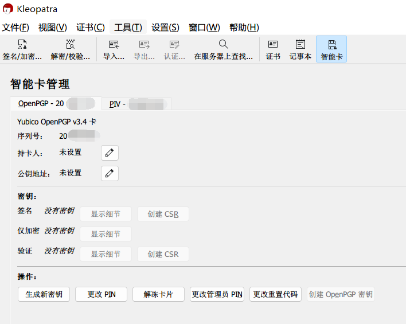Click 显示细节 for the 验证 key
The image size is (406, 324).
coord(106,254)
